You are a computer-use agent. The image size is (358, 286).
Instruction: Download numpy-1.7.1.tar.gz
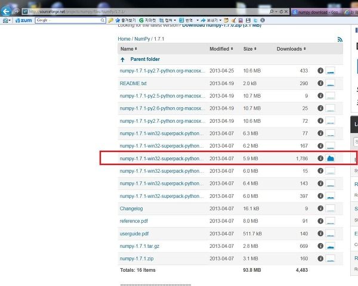click(x=140, y=246)
